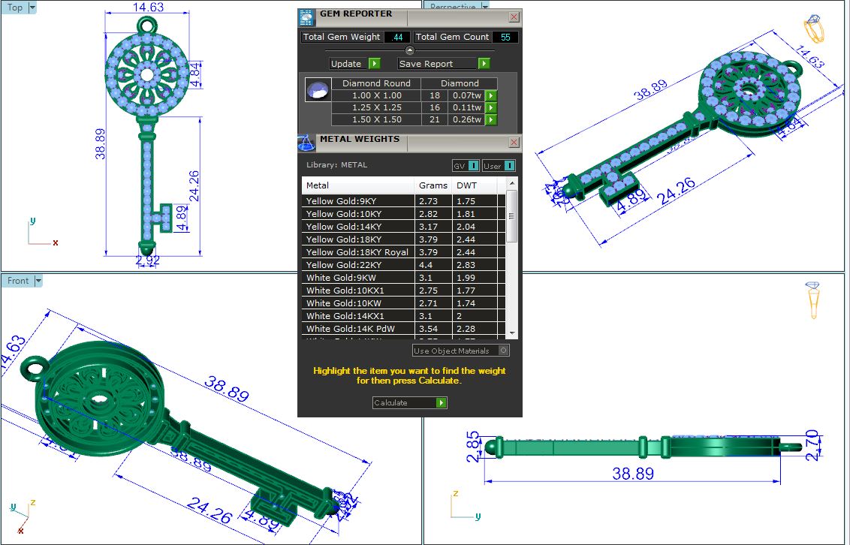This screenshot has width=850, height=545.
Task: Click the Metal Weights scale icon
Action: tap(306, 143)
